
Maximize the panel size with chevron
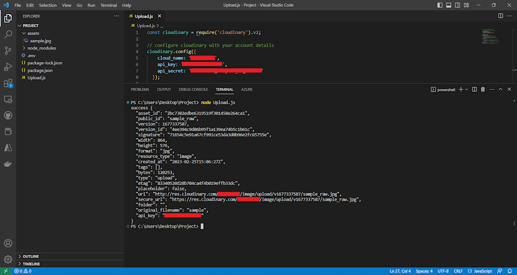point(500,89)
